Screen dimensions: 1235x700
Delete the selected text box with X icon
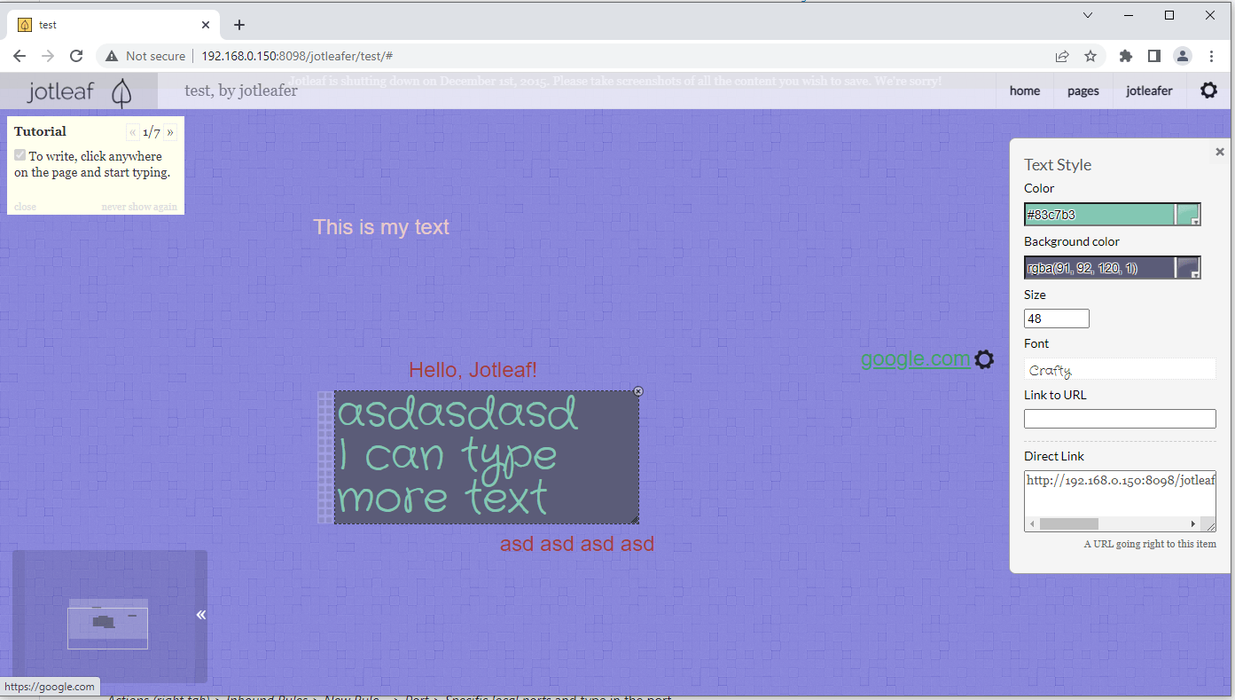tap(638, 391)
